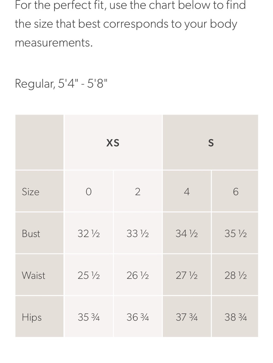The width and height of the screenshot is (273, 363).
Task: Click bust measurement 35 ½
Action: pos(235,233)
